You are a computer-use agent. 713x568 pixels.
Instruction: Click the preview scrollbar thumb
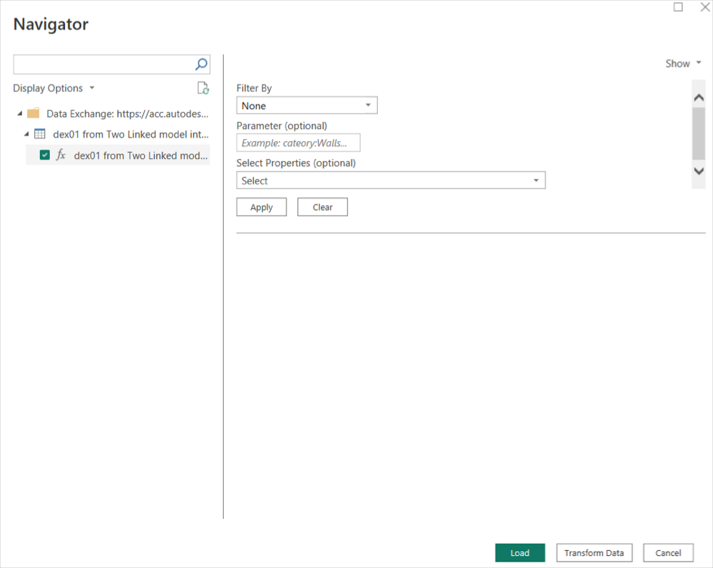coord(699,133)
